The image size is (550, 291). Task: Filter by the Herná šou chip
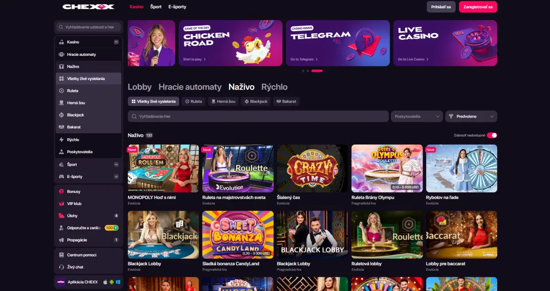[224, 101]
